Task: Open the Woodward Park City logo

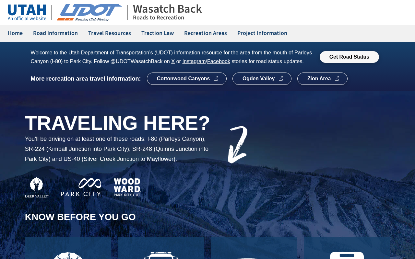Action: pyautogui.click(x=127, y=187)
